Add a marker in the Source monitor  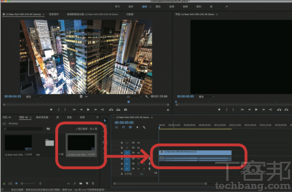[x=51, y=110]
